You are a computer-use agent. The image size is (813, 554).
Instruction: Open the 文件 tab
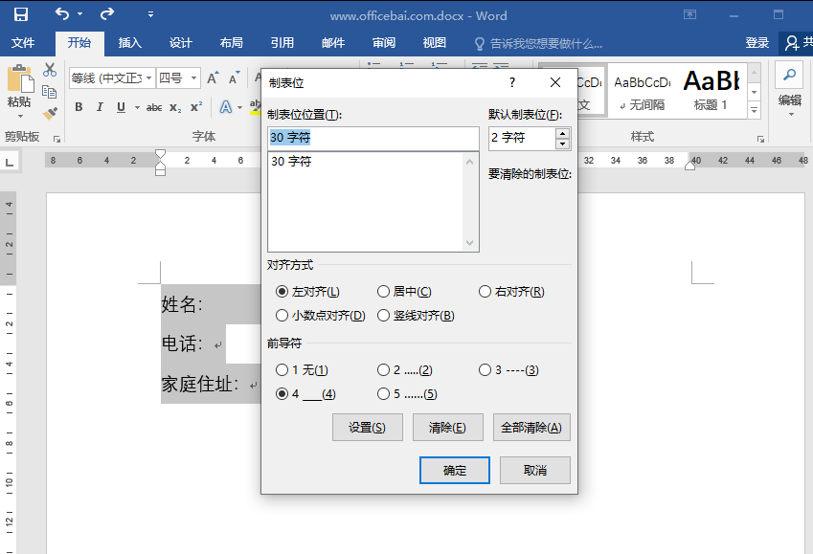coord(23,43)
